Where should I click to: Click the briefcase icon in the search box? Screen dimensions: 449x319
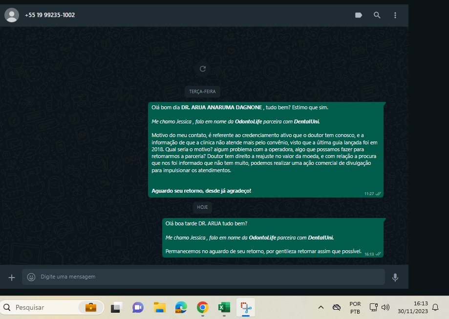91,308
